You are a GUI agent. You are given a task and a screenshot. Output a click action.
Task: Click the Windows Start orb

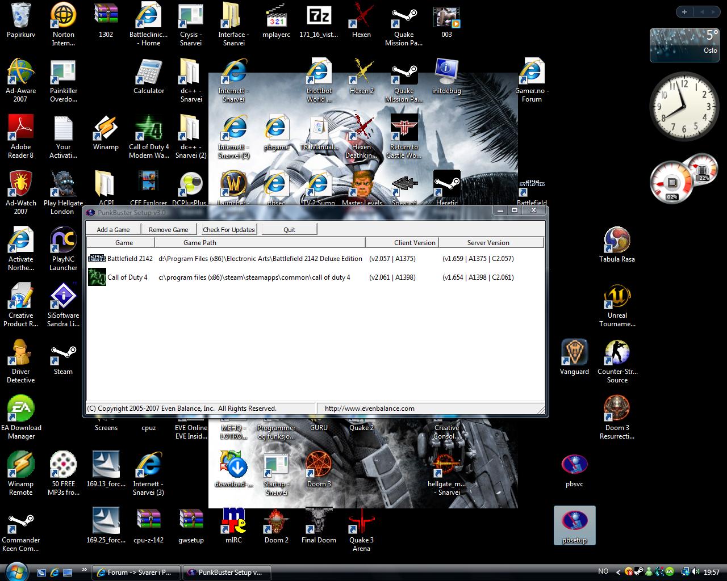(15, 571)
